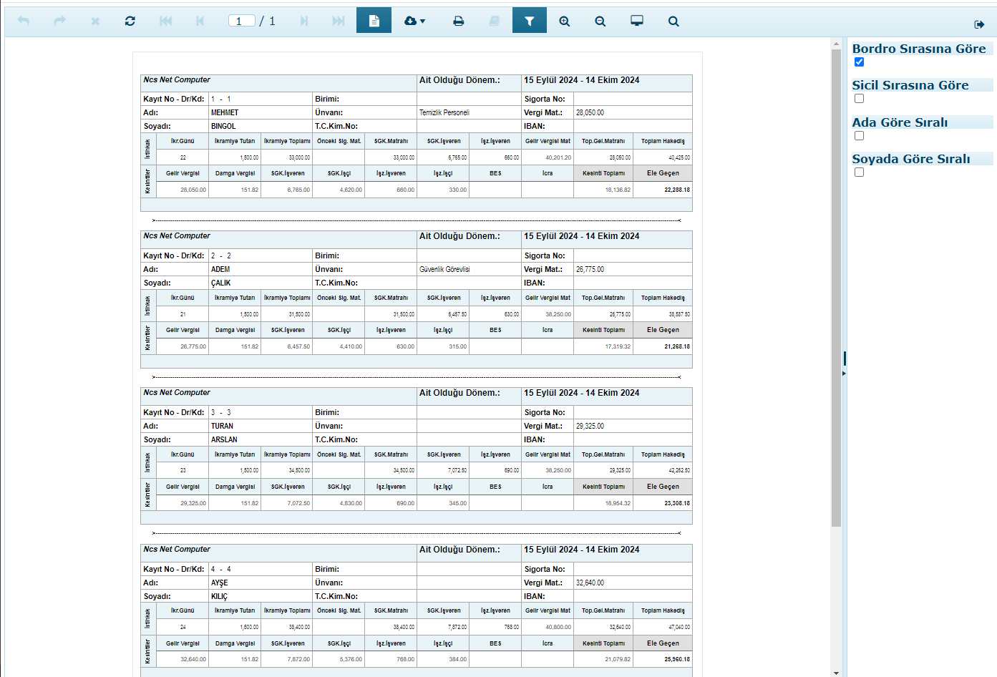The height and width of the screenshot is (677, 997).
Task: Select surname ÇALIK in second record
Action: 220,283
